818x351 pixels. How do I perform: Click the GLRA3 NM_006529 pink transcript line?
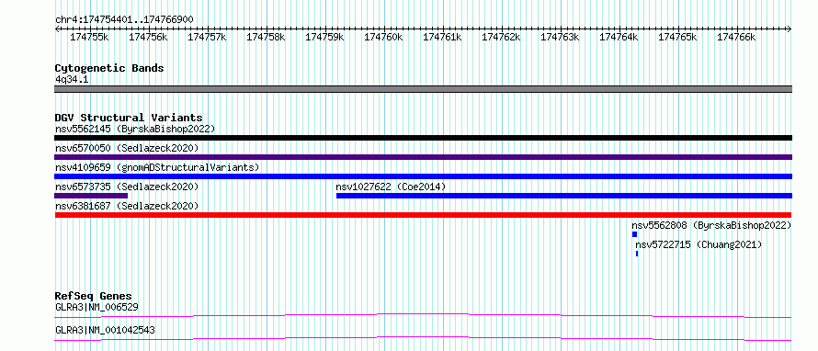(x=423, y=315)
